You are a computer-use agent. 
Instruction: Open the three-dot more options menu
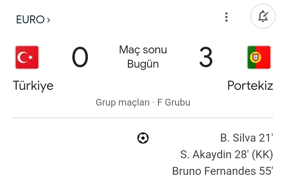click(226, 17)
